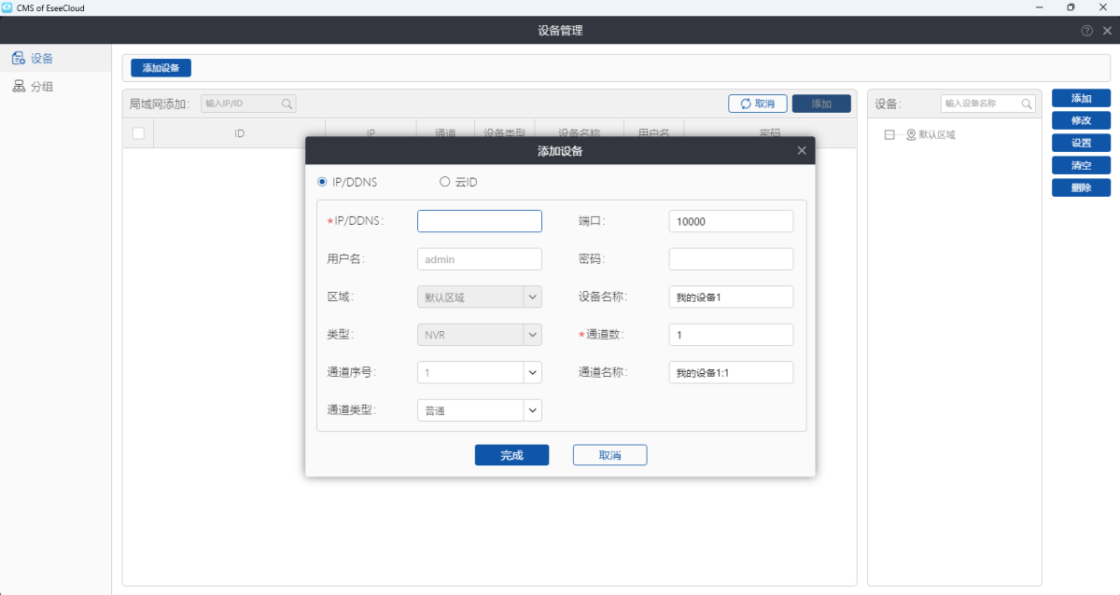Click the CMS of EseeCloud app icon
1120x595 pixels.
coord(7,7)
